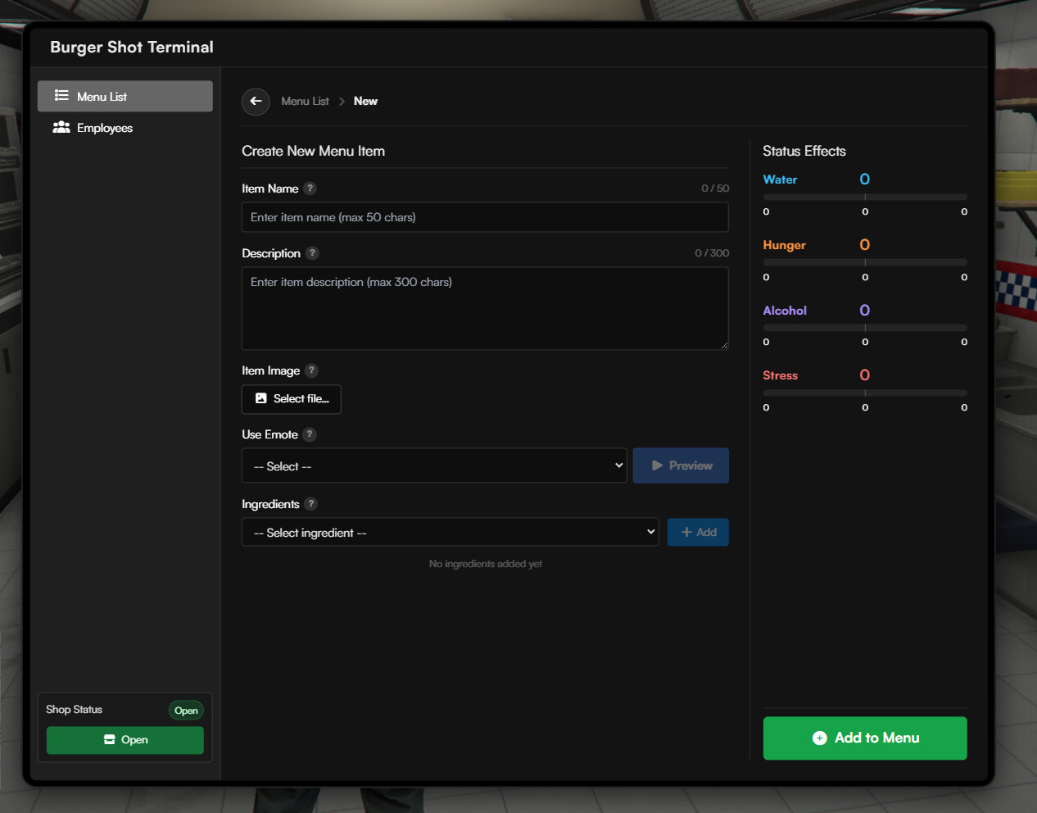Click the Status Effects heading
The width and height of the screenshot is (1037, 813).
pos(804,151)
